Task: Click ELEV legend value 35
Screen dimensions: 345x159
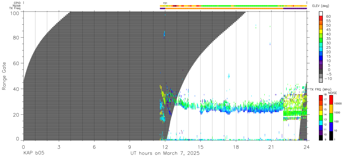Action: 328,39
